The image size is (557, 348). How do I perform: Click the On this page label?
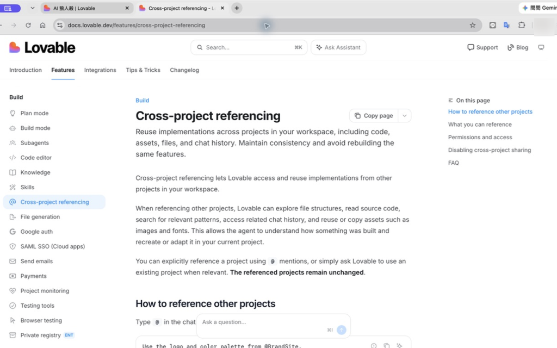[x=473, y=101]
